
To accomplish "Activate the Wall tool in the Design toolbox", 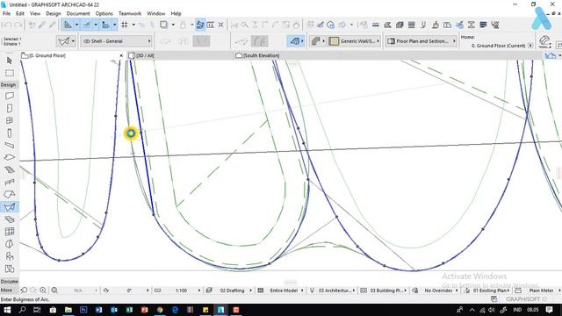I will pyautogui.click(x=10, y=96).
